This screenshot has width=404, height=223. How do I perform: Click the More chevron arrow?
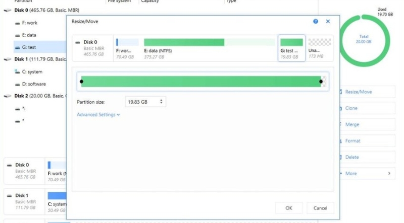[x=389, y=173]
